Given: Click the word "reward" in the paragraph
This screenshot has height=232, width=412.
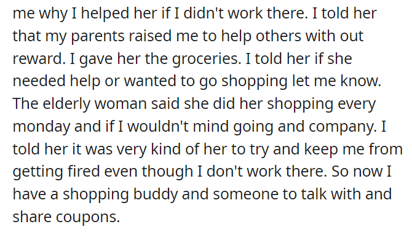Looking at the screenshot, I should point(39,58).
